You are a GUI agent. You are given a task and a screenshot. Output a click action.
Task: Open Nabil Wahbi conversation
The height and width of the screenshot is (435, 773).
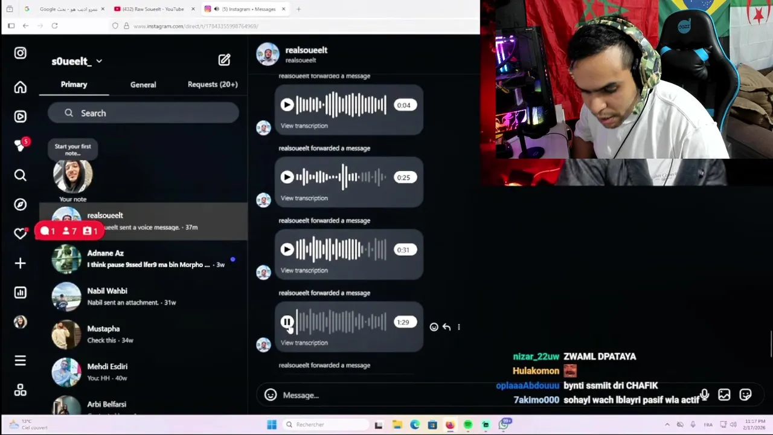click(x=144, y=297)
